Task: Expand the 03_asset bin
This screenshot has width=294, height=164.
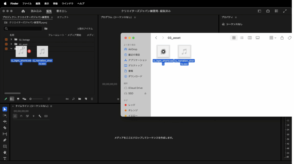Action: [11, 44]
